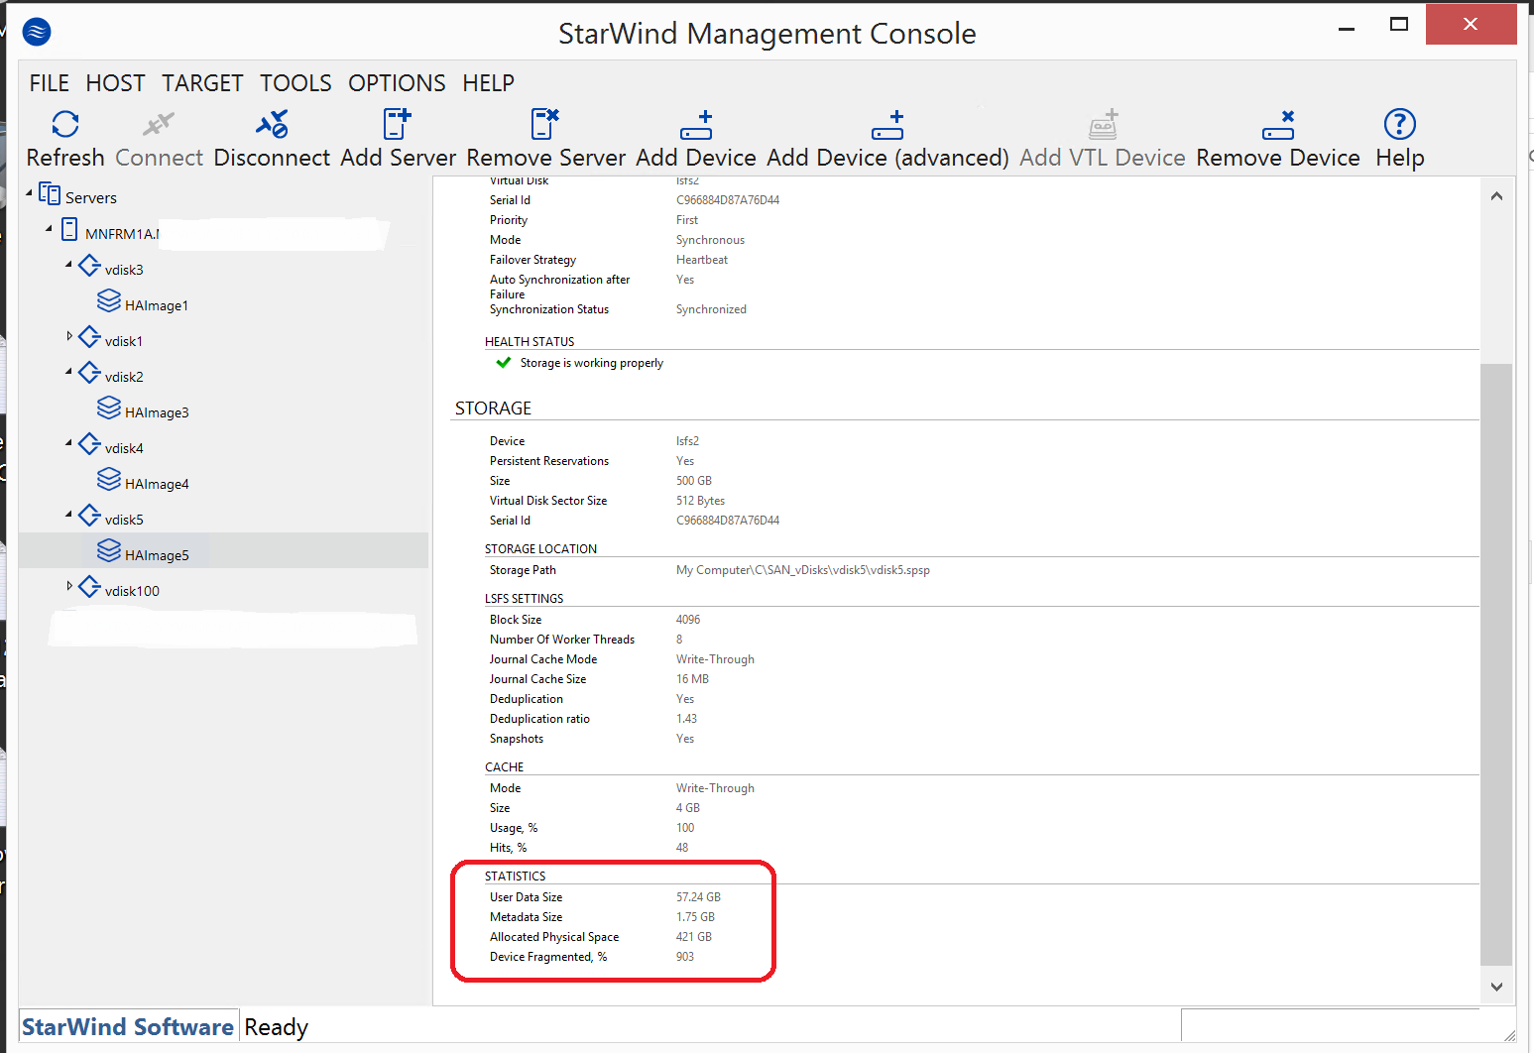The height and width of the screenshot is (1053, 1534).
Task: Collapse the vdisk5 node
Action: (x=69, y=514)
